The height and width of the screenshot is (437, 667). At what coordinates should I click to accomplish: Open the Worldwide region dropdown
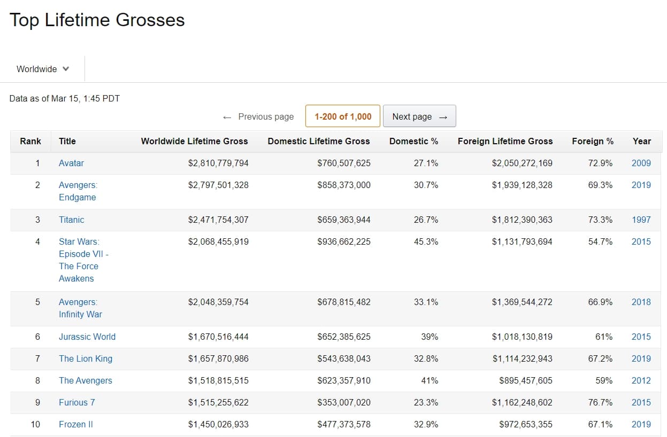point(43,69)
